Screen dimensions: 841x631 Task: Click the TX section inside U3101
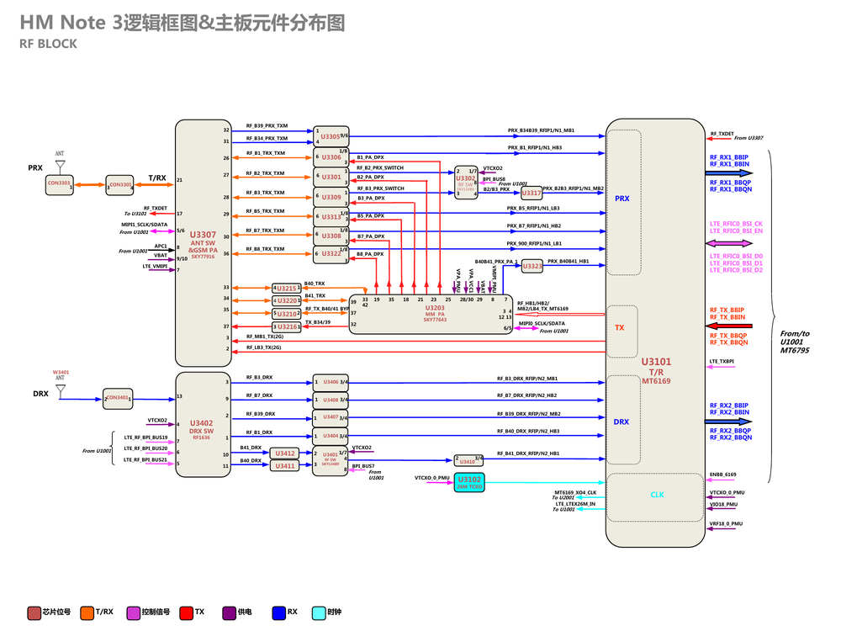coord(622,331)
